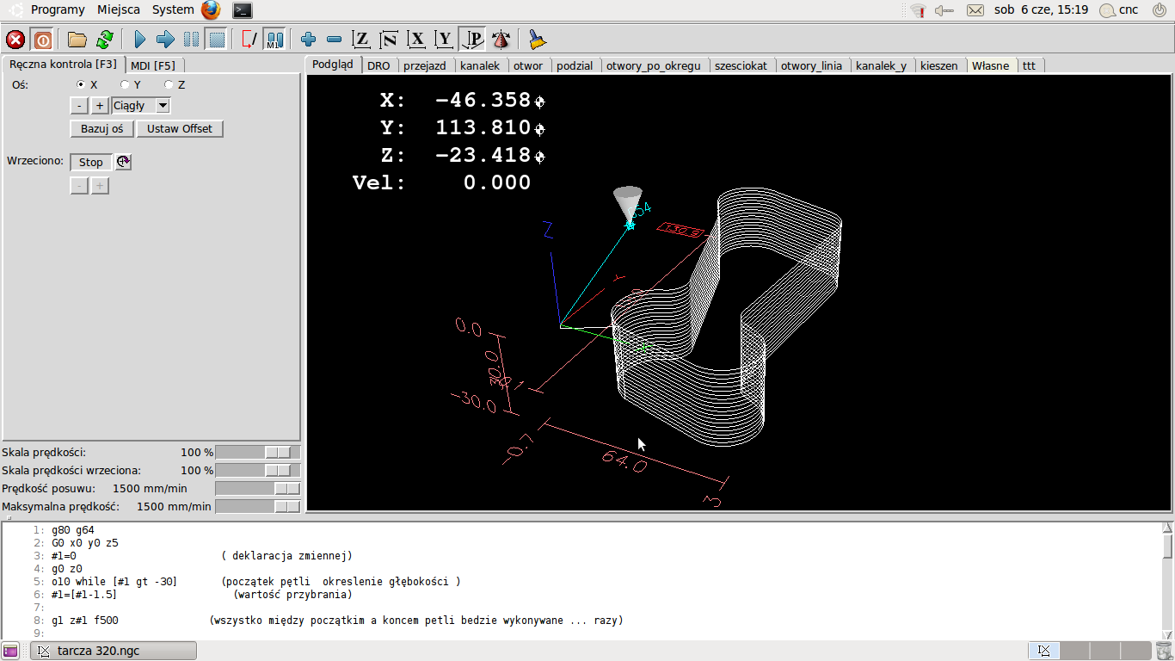Switch to the Podgląd tab
The image size is (1175, 661).
pos(333,64)
